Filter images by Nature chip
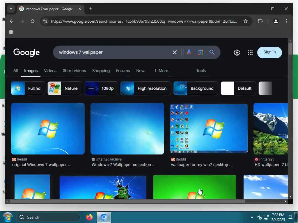Viewport: 298px width, 223px height. 65,88
